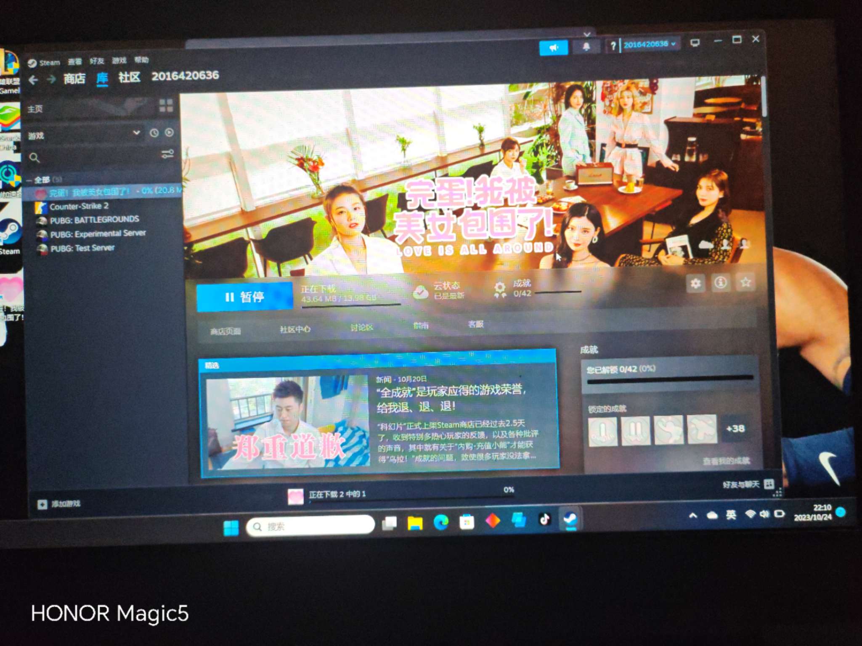Pause the download with 暂停 button

pyautogui.click(x=244, y=297)
